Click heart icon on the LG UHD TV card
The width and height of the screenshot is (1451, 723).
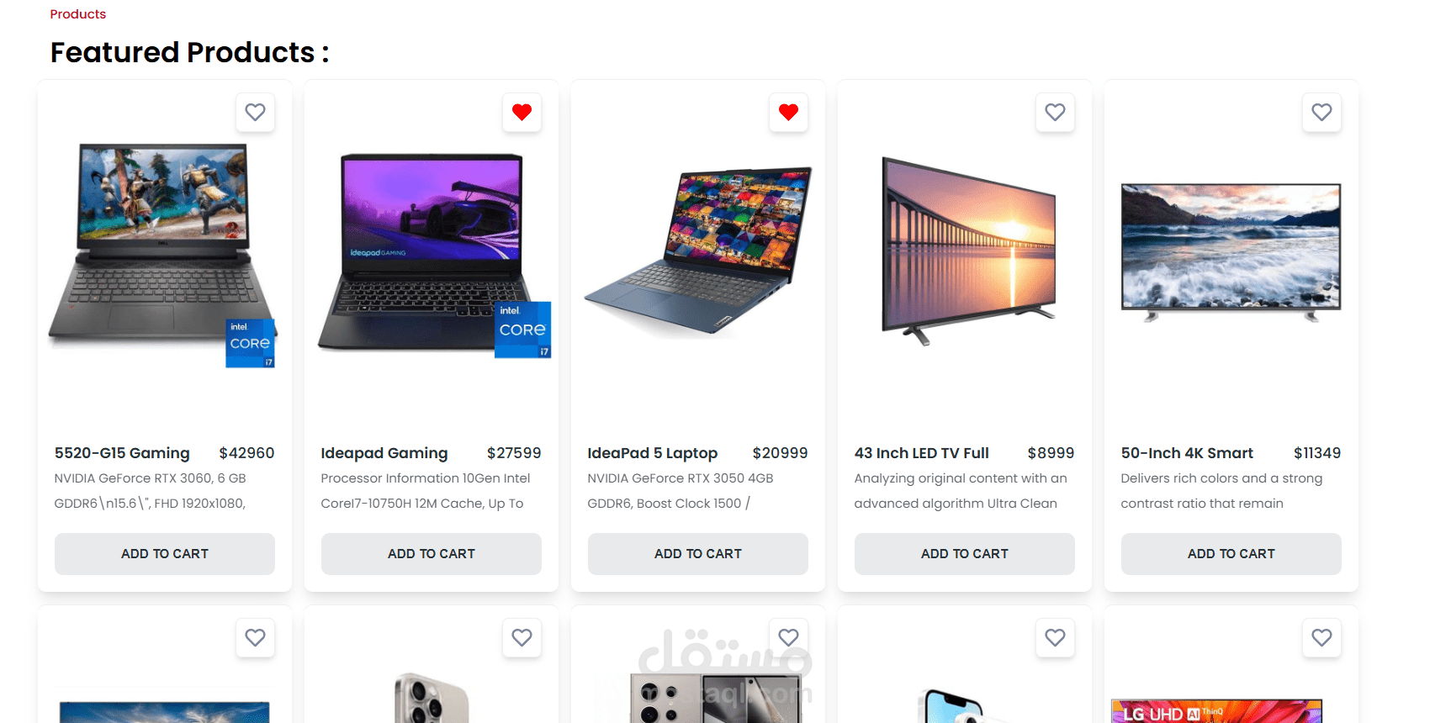point(1321,637)
